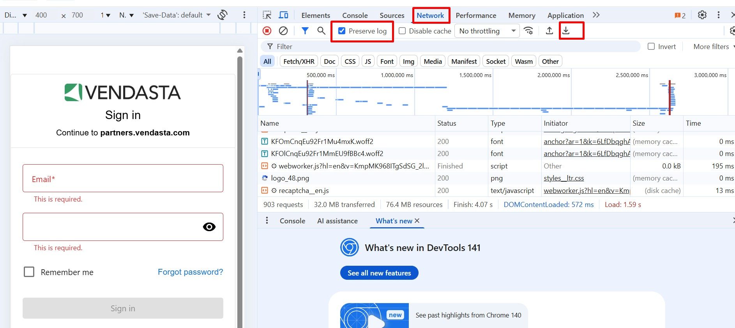Viewport: 735px width, 328px height.
Task: Open the device pixel ratio dropdown
Action: pyautogui.click(x=105, y=15)
